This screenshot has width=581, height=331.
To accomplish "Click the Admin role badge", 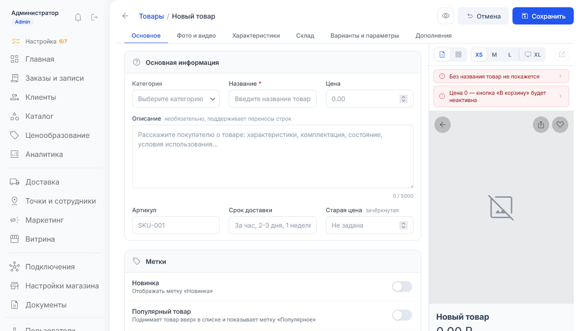I will point(23,22).
